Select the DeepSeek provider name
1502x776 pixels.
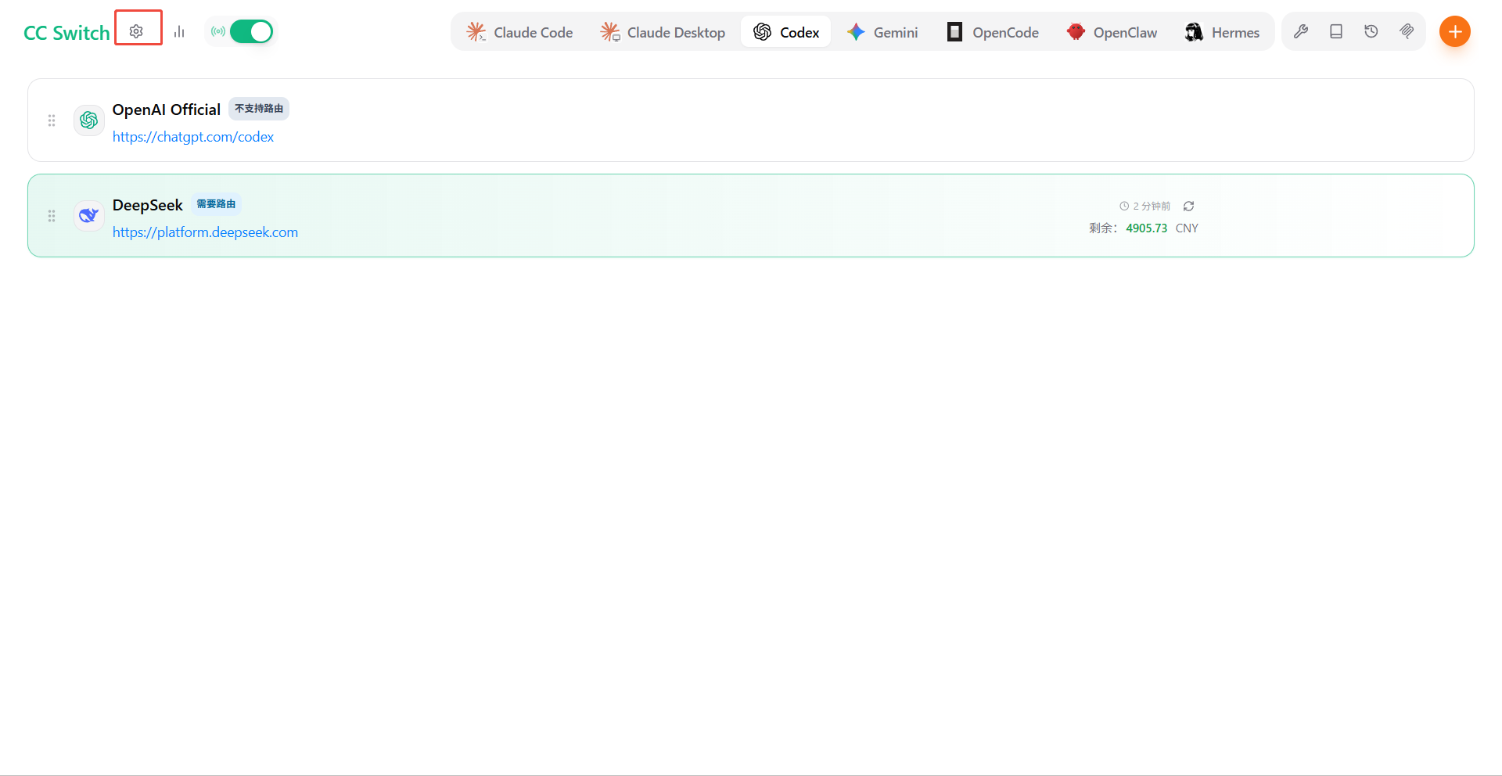click(x=148, y=205)
